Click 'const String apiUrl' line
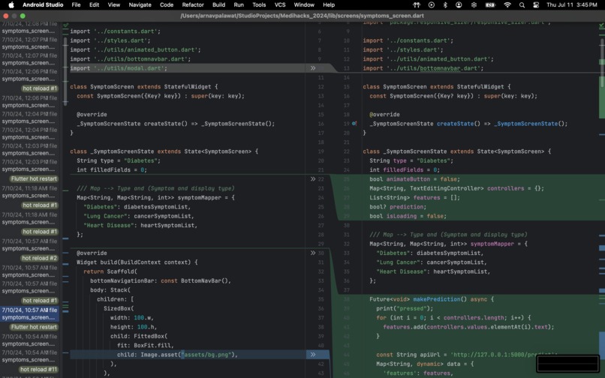Image resolution: width=605 pixels, height=378 pixels. (467, 355)
